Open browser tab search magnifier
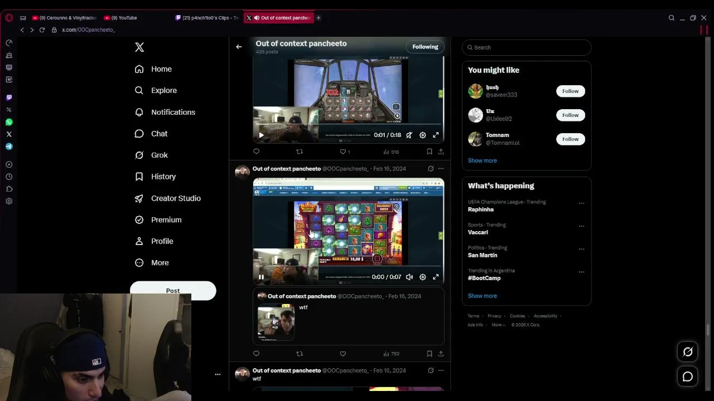Viewport: 714px width, 401px height. [672, 18]
